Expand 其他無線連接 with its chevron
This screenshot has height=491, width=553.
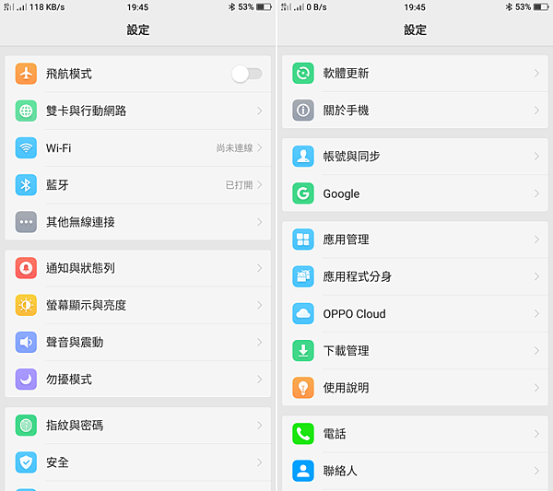260,222
